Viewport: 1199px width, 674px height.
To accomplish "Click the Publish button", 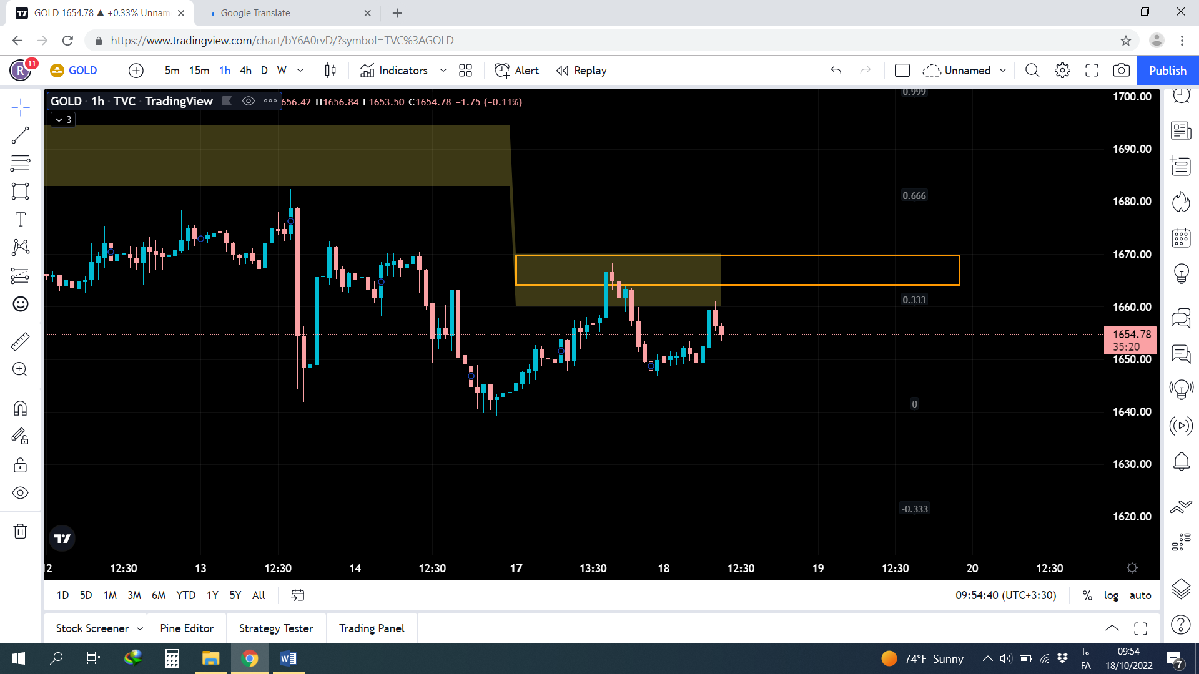I will (x=1167, y=71).
